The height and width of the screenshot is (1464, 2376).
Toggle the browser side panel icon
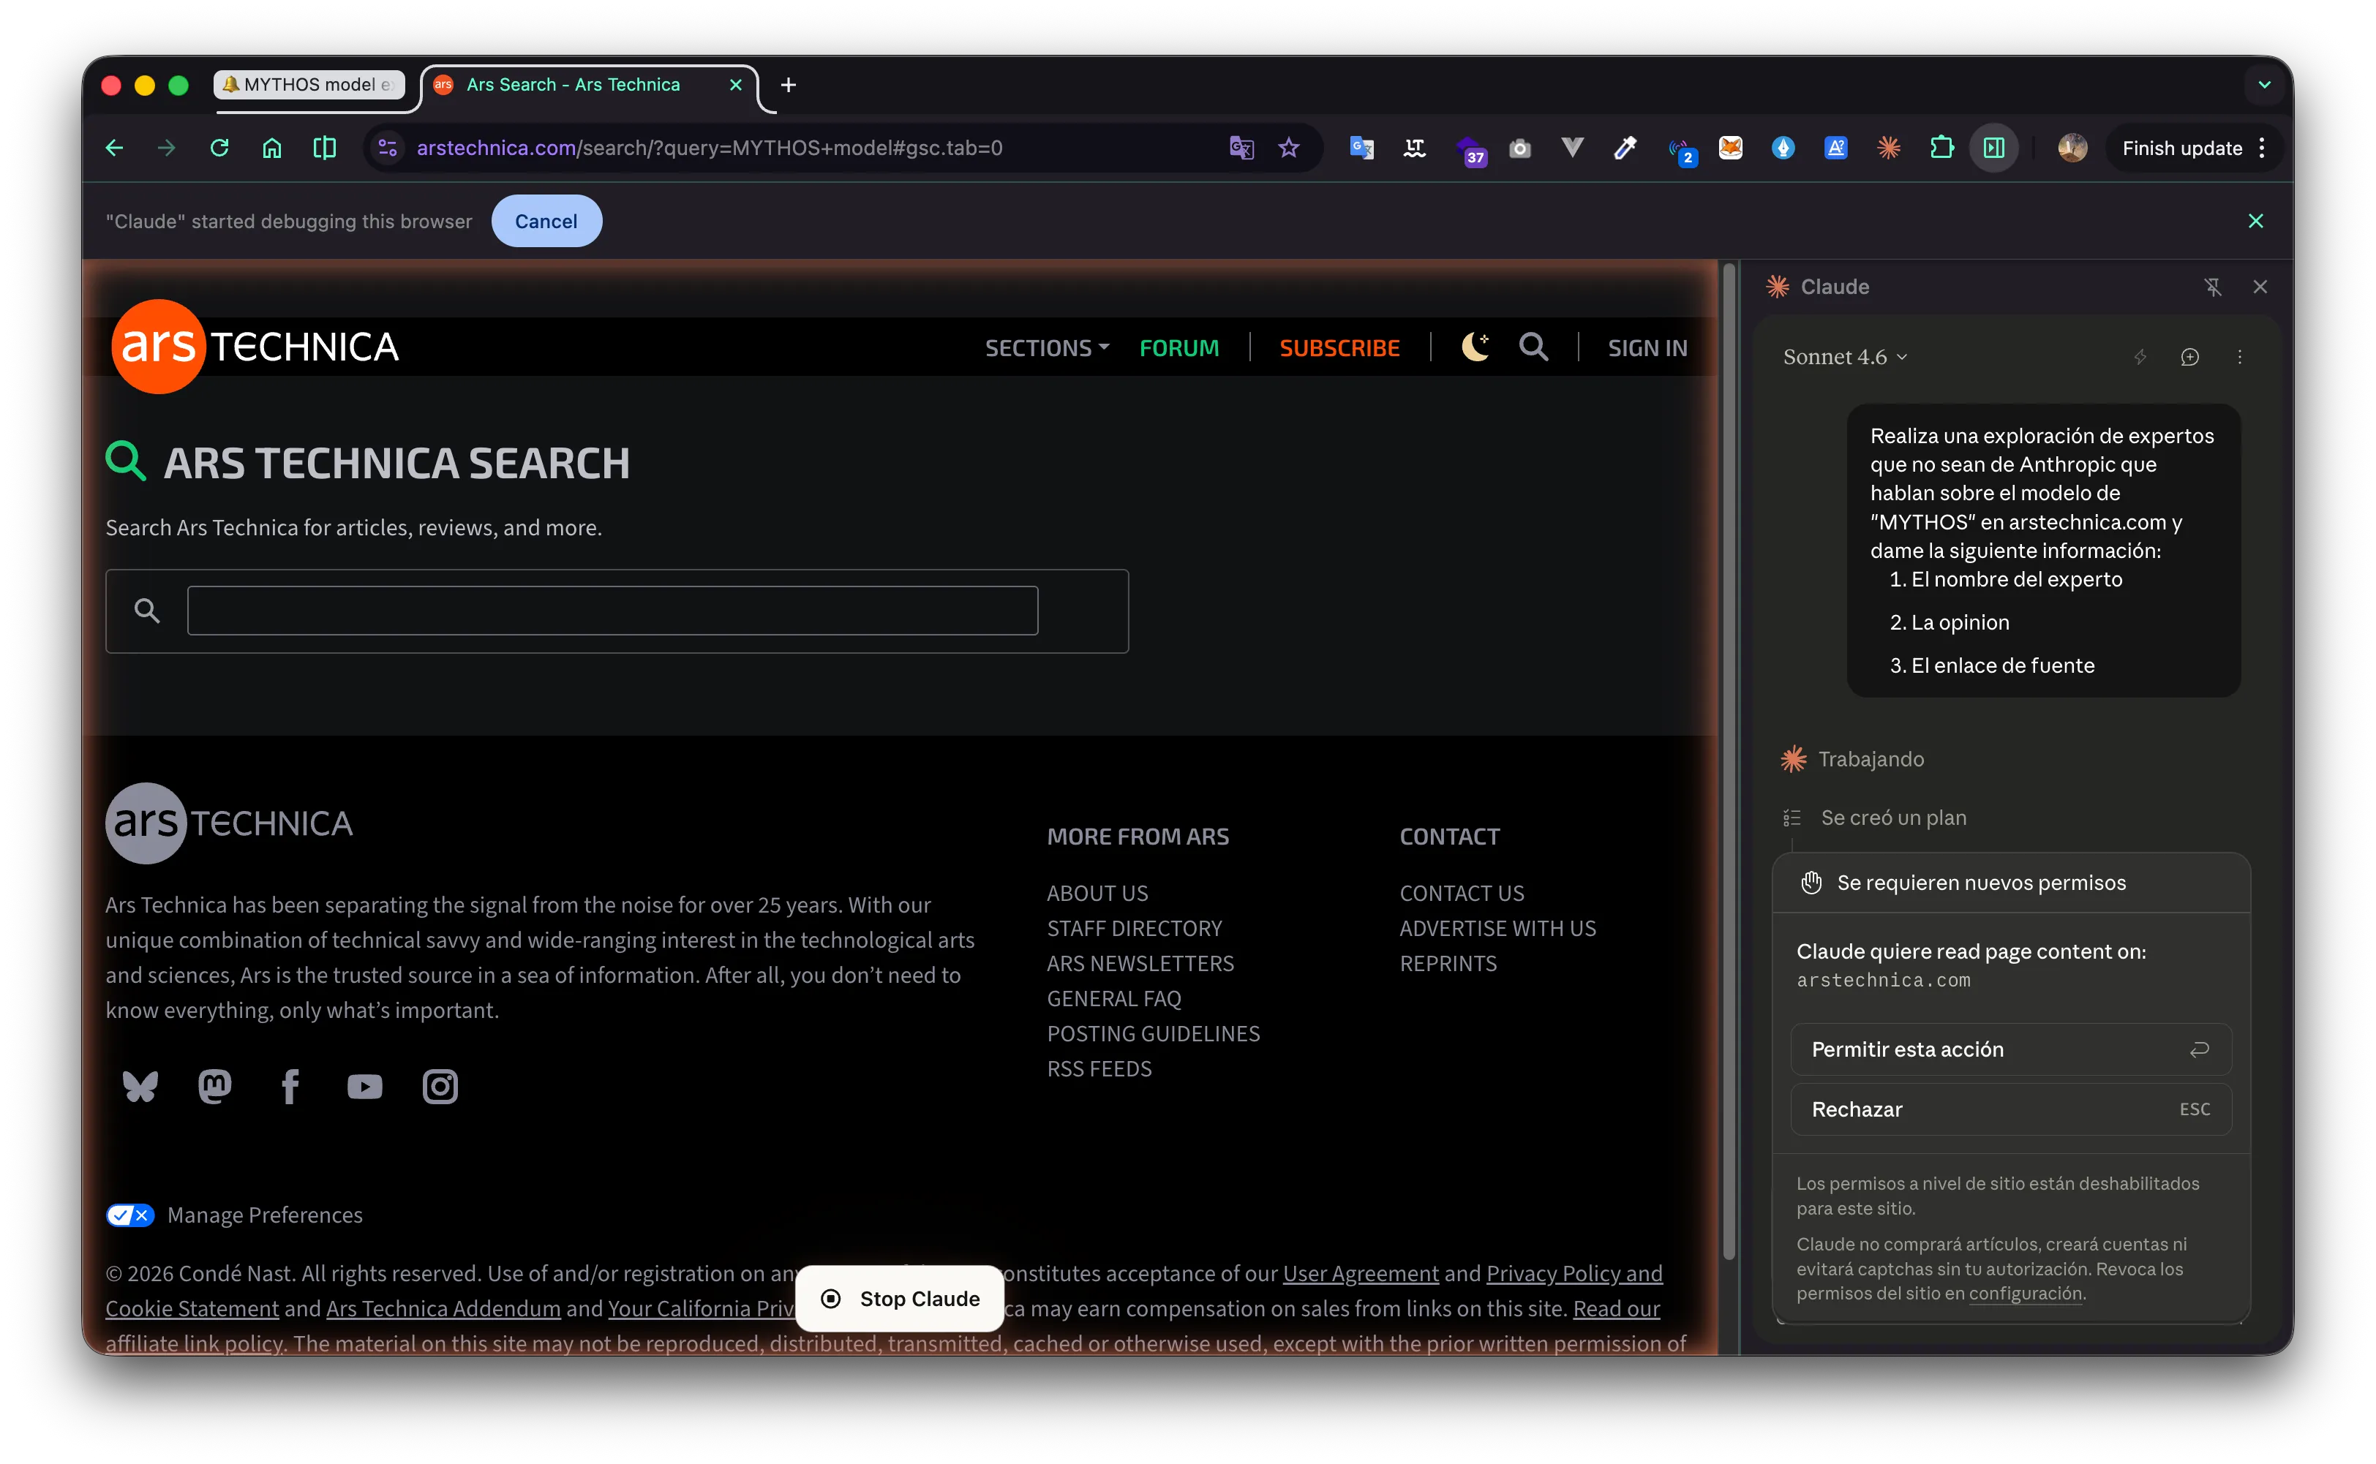[1994, 148]
